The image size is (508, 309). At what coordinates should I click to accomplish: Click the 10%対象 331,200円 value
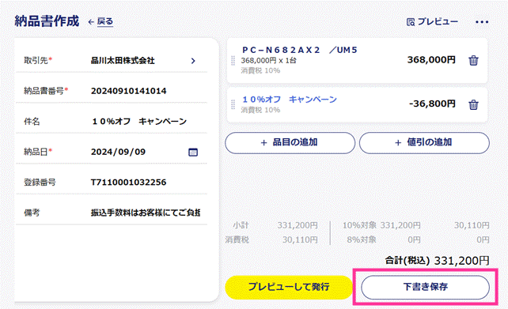[400, 225]
